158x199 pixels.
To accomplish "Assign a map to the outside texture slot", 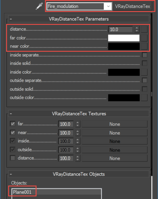I will point(115,150).
